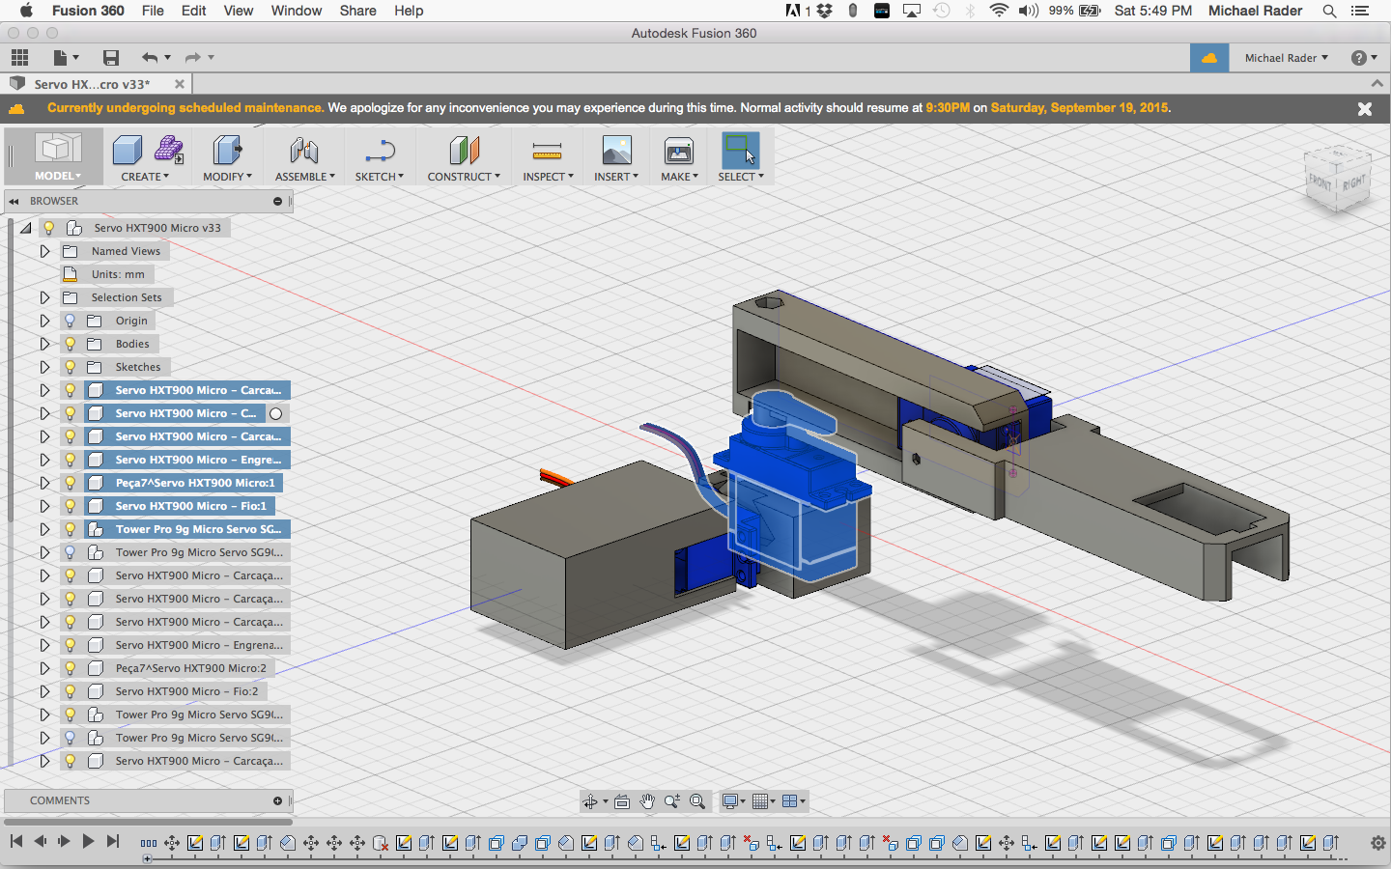This screenshot has height=869, width=1391.
Task: Open Display Settings monitor icon
Action: (730, 801)
